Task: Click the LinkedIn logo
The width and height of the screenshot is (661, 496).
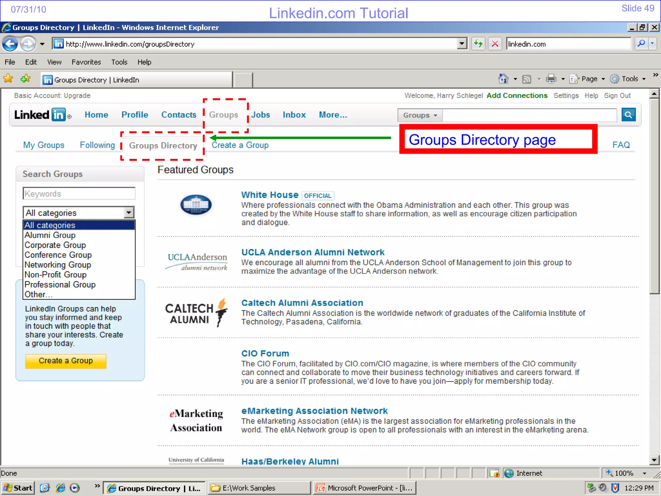Action: [x=43, y=115]
